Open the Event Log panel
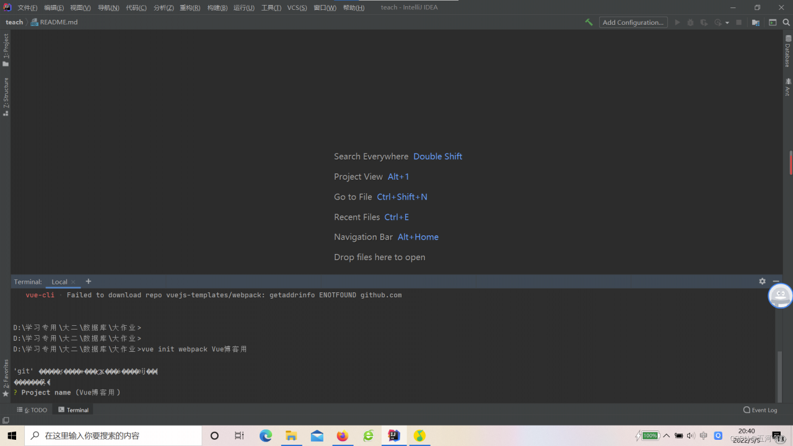The width and height of the screenshot is (793, 446). click(760, 410)
